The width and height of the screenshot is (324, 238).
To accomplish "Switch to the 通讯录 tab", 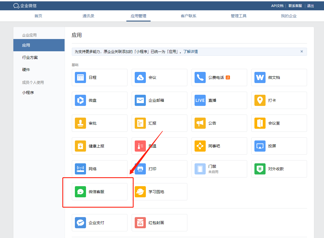I will (88, 16).
